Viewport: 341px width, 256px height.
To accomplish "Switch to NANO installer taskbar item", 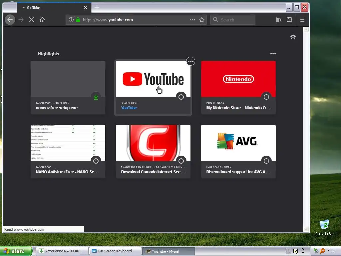I will coord(62,251).
